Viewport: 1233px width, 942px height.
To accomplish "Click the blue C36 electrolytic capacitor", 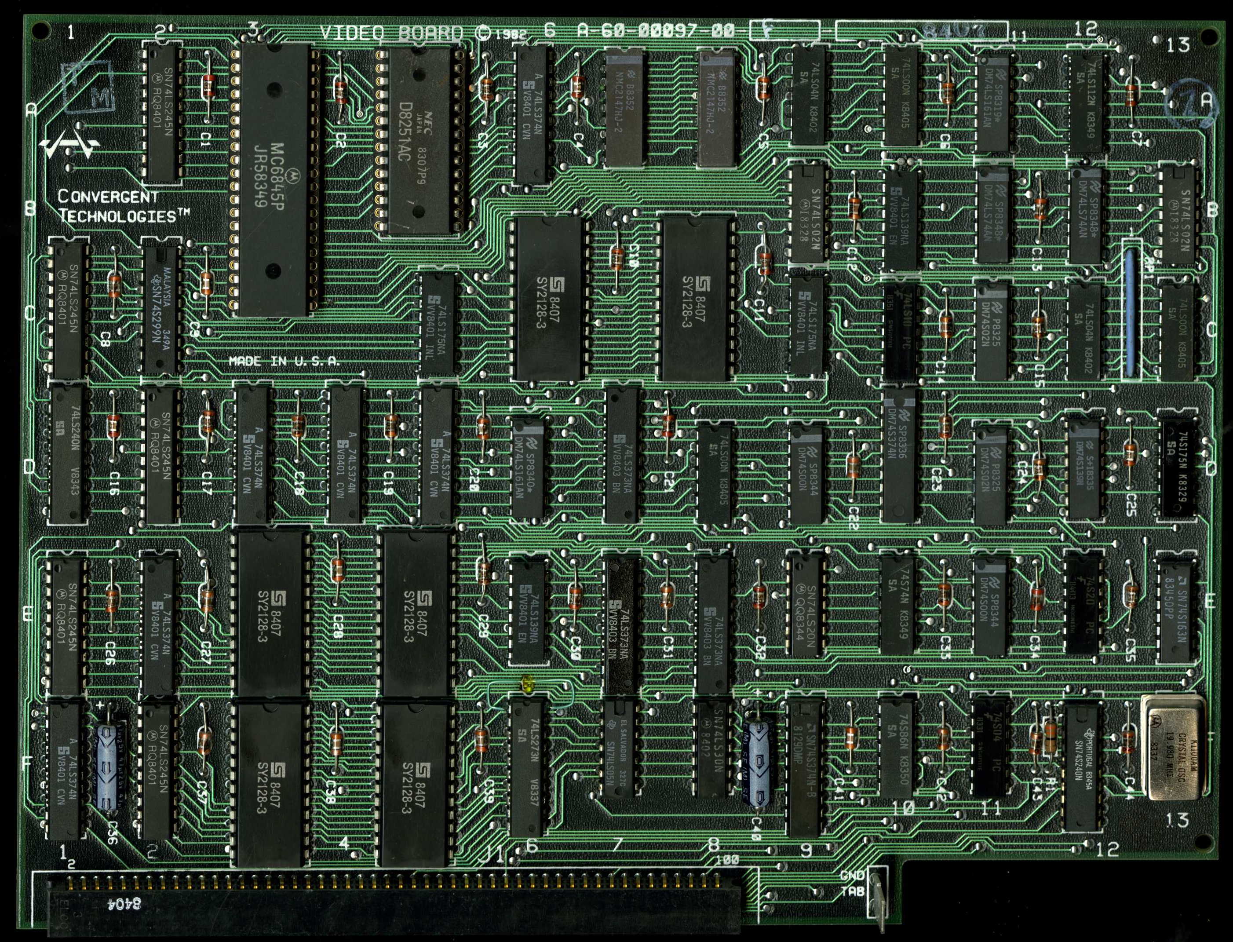I will pos(109,767).
